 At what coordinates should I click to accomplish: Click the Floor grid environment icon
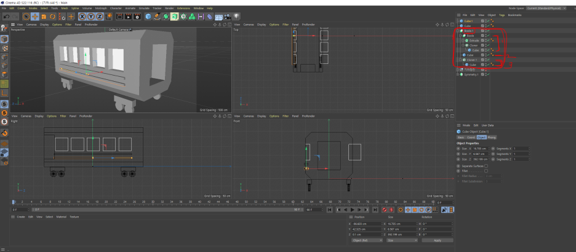point(218,17)
